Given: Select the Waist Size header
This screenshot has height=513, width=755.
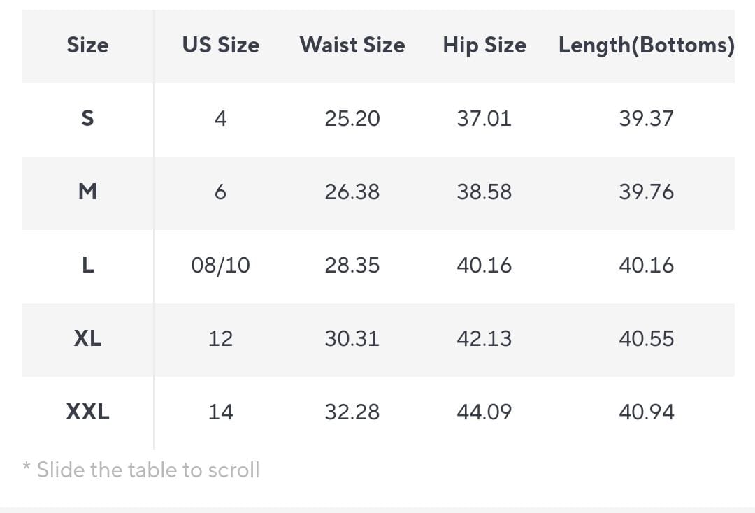Looking at the screenshot, I should pyautogui.click(x=352, y=45).
